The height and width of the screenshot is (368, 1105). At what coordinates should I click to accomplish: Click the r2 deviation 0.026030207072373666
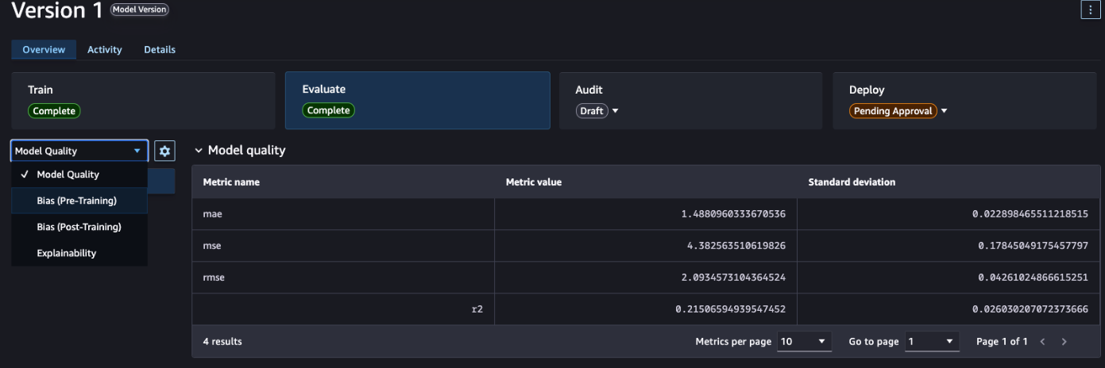[x=1030, y=309]
